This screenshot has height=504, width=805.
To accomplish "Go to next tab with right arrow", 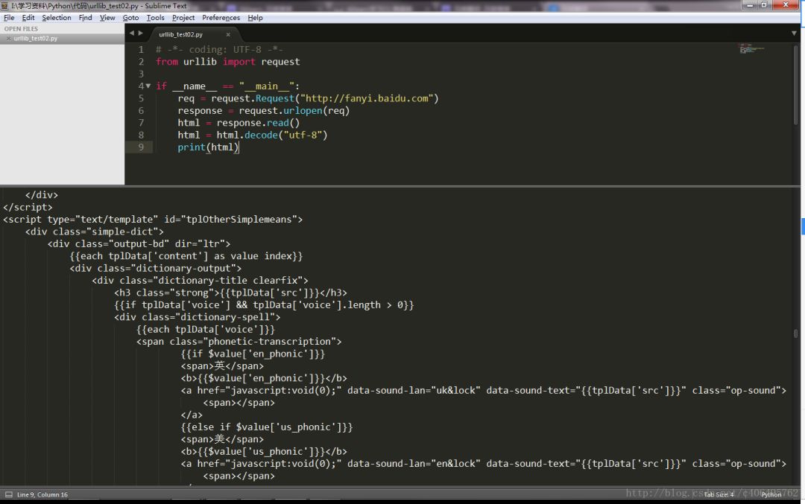I will point(140,33).
